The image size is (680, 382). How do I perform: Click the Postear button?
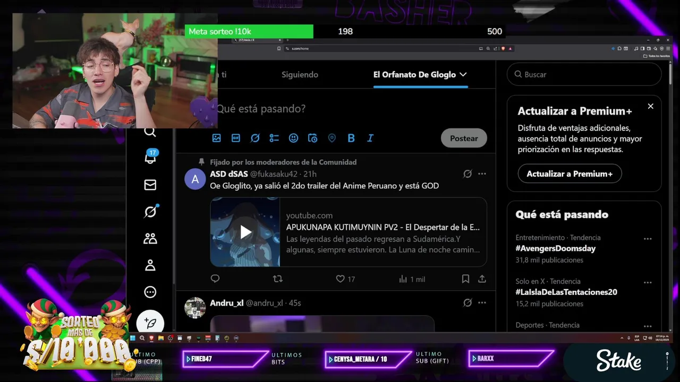[464, 138]
